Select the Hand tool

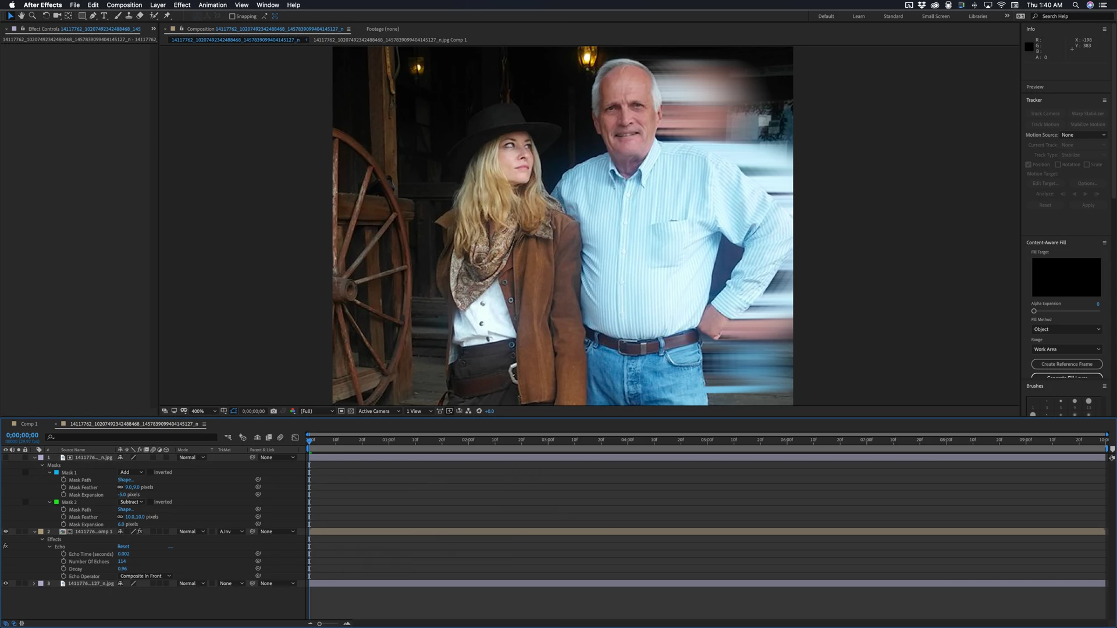point(22,16)
